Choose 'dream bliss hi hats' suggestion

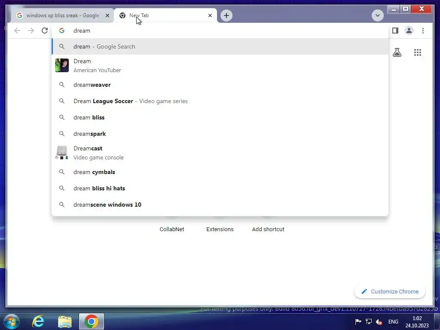pos(220,188)
